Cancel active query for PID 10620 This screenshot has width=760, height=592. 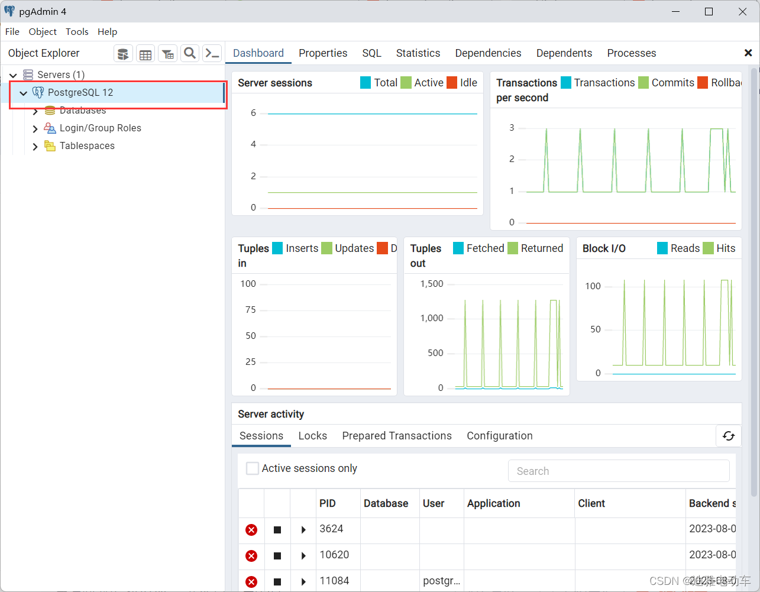(277, 556)
